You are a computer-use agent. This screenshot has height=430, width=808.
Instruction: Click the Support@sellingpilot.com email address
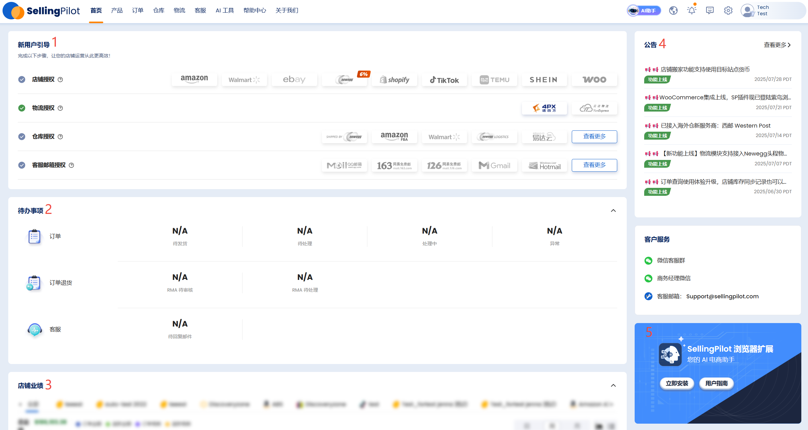(723, 296)
